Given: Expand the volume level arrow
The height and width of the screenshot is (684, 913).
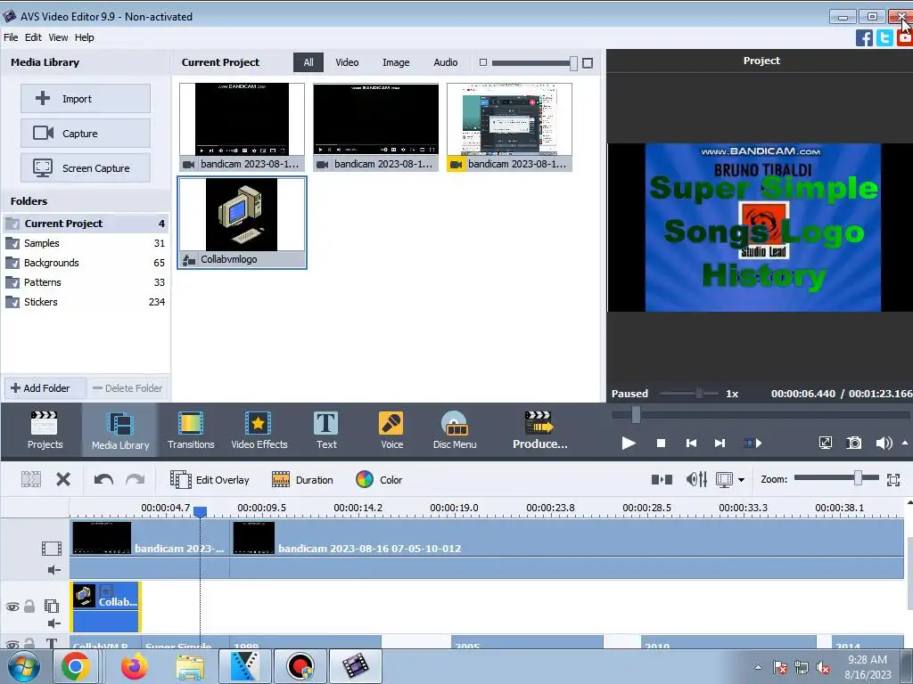Looking at the screenshot, I should 905,443.
